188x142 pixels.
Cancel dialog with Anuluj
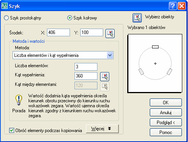[x=166, y=113]
